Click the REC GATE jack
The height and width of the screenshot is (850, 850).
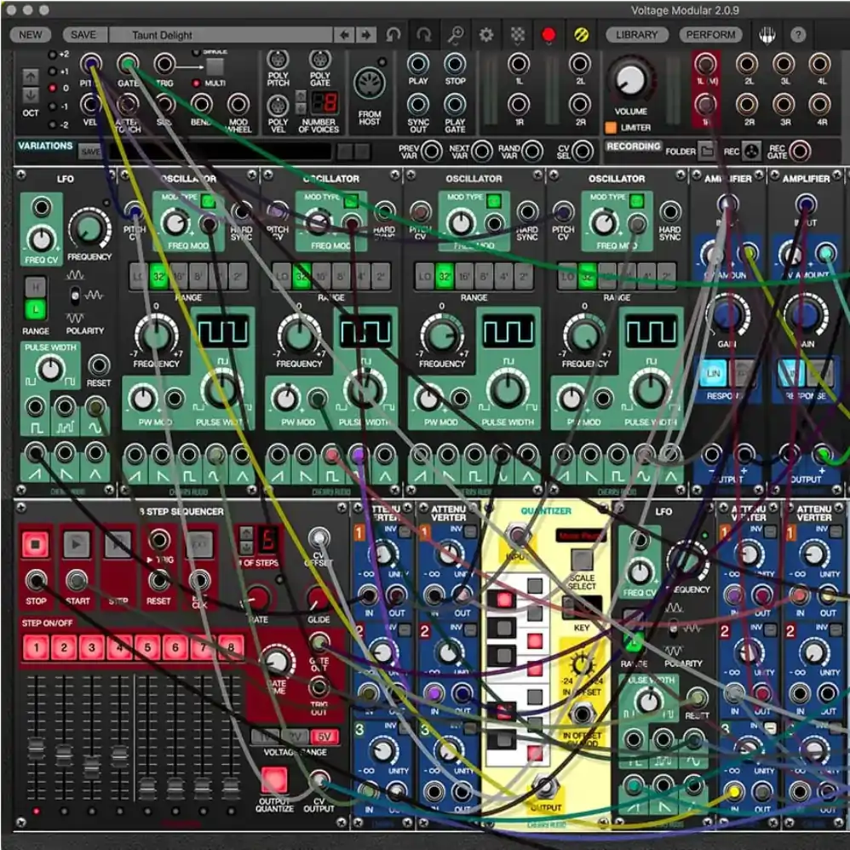tap(800, 151)
